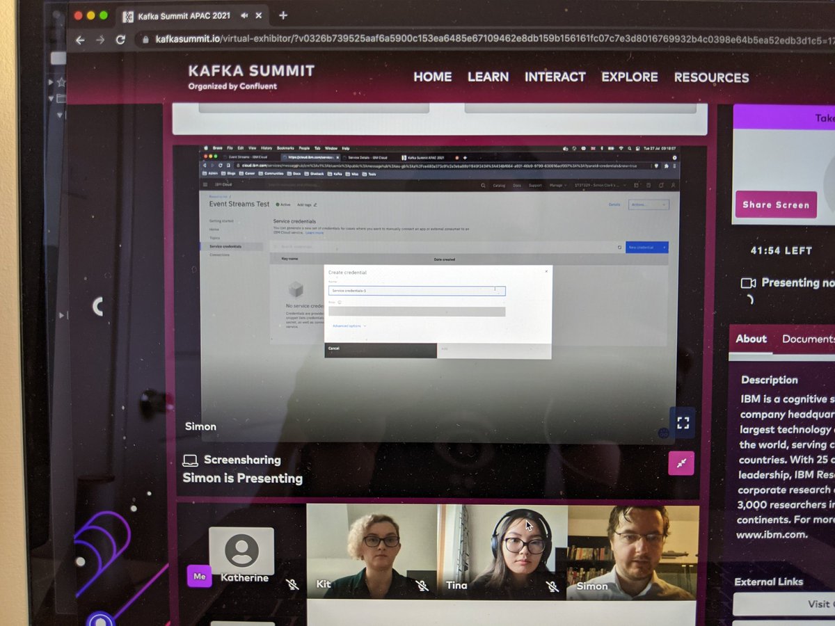Image resolution: width=835 pixels, height=626 pixels.
Task: Click the 'Simon is Presenting' text
Action: pos(242,479)
